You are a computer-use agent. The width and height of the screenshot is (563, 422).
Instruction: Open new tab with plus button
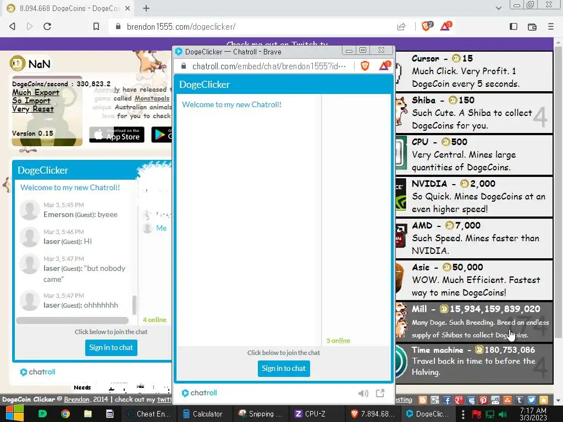click(146, 8)
